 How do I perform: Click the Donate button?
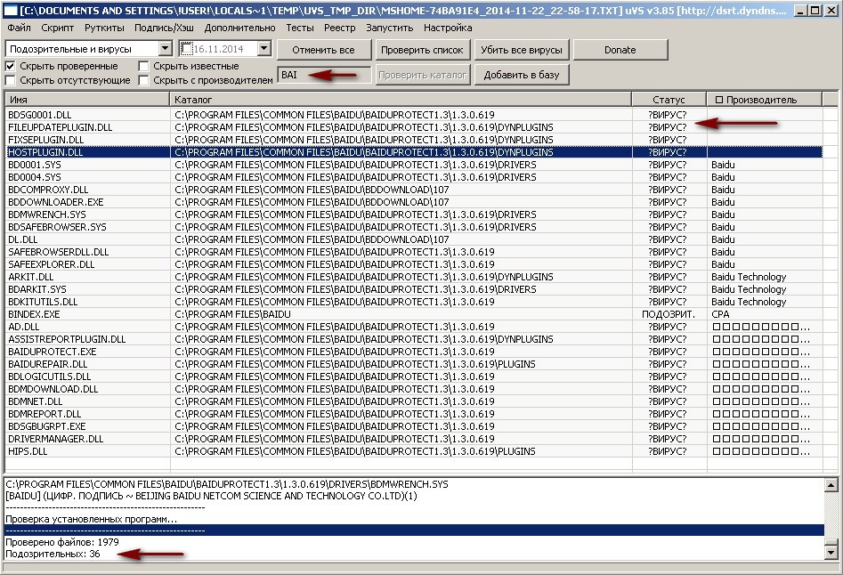coord(620,50)
